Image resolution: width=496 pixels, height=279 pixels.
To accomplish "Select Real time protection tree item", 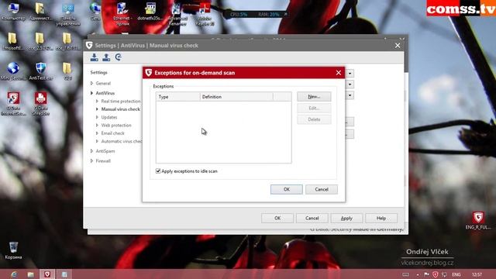I will (x=121, y=102).
